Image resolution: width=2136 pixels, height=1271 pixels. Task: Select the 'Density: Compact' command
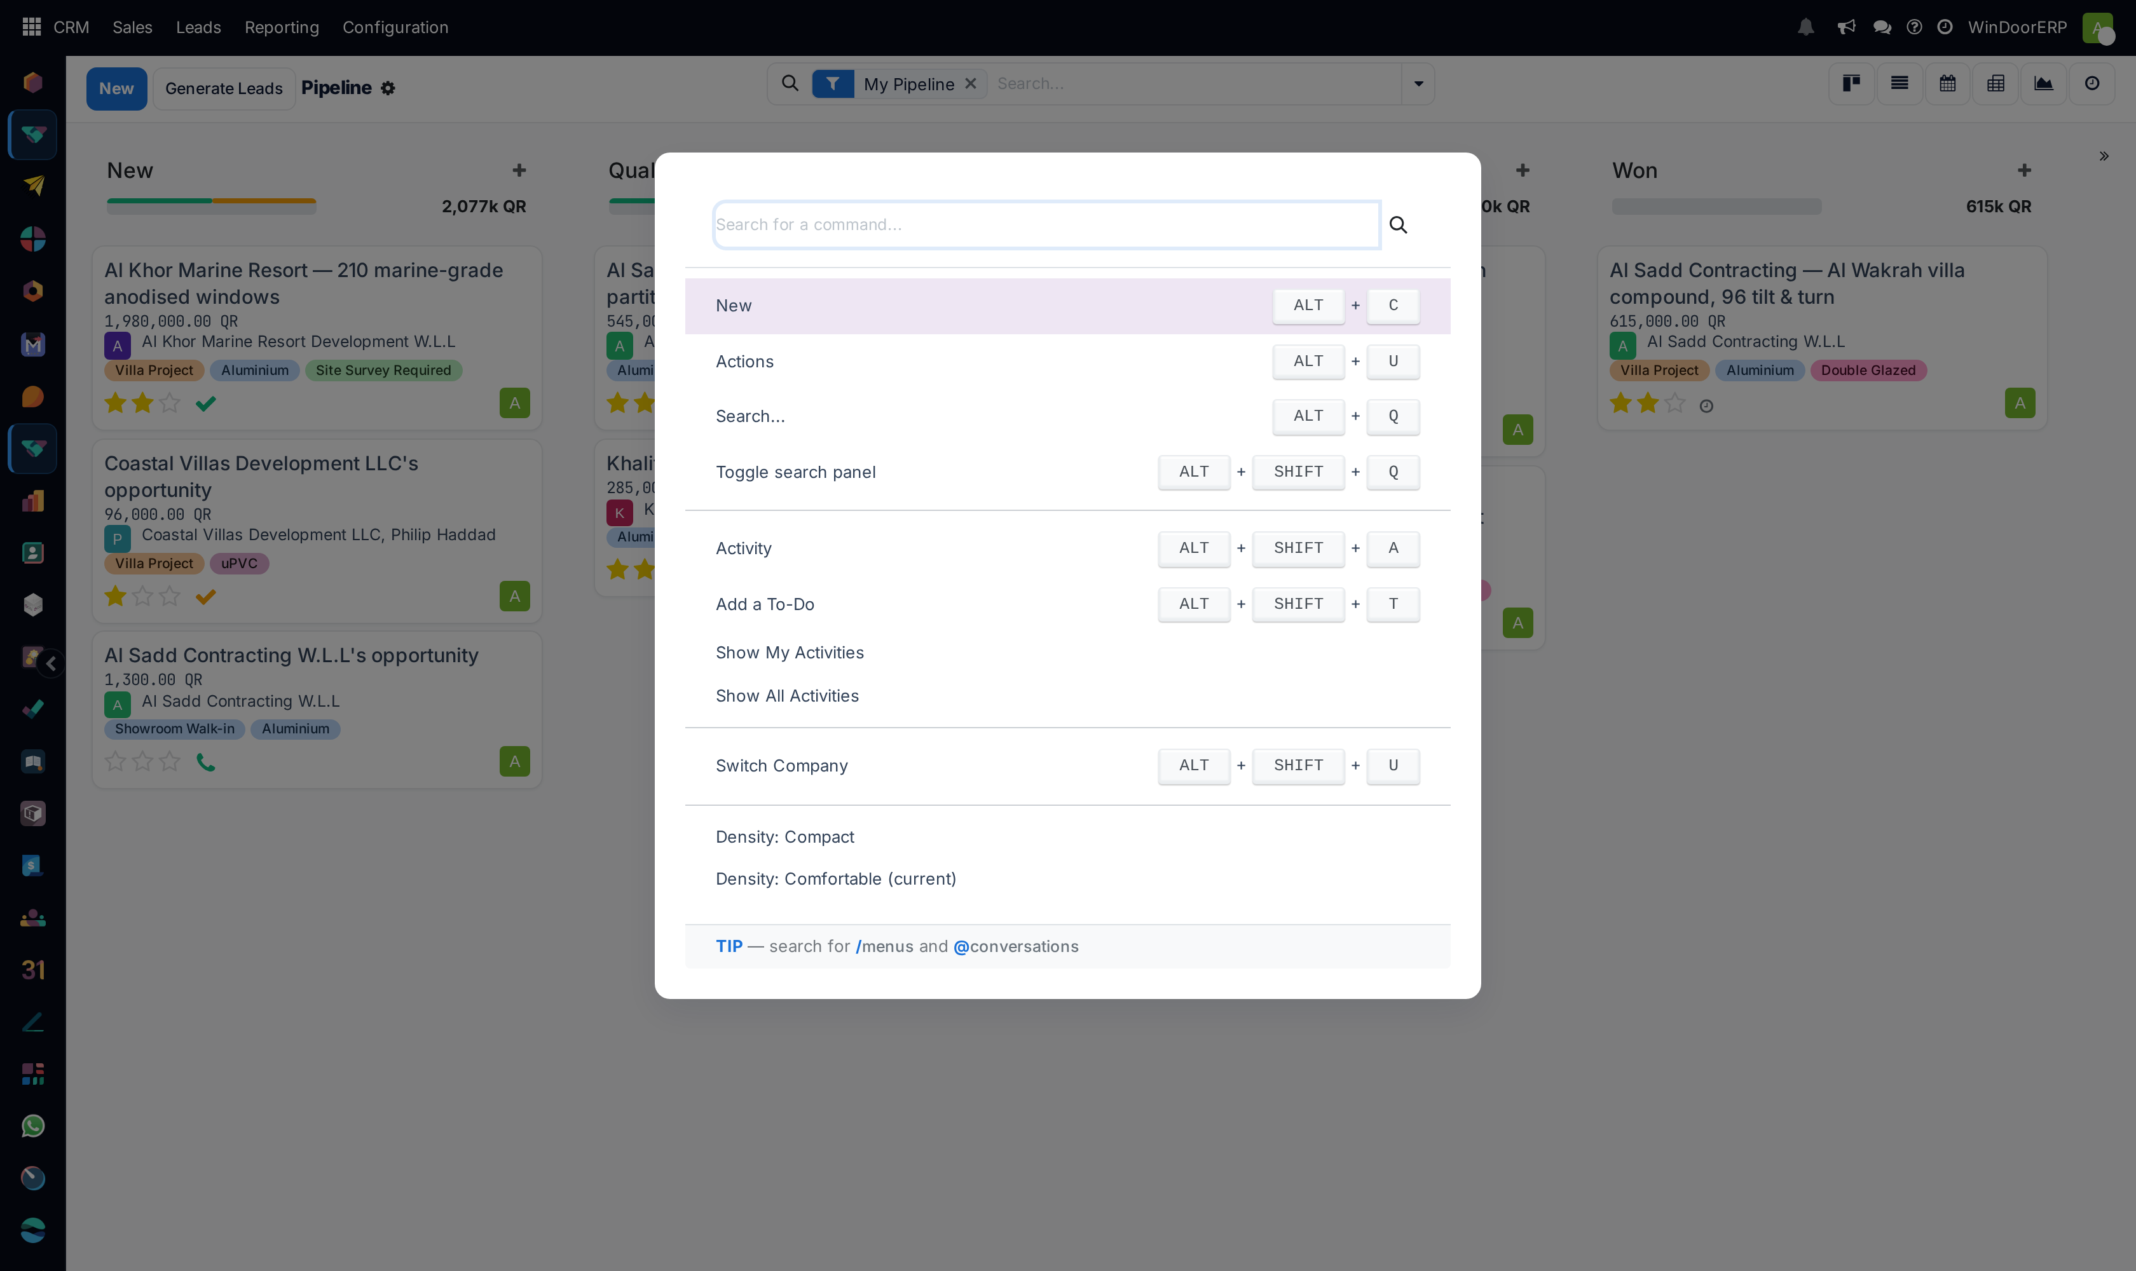click(x=1067, y=837)
